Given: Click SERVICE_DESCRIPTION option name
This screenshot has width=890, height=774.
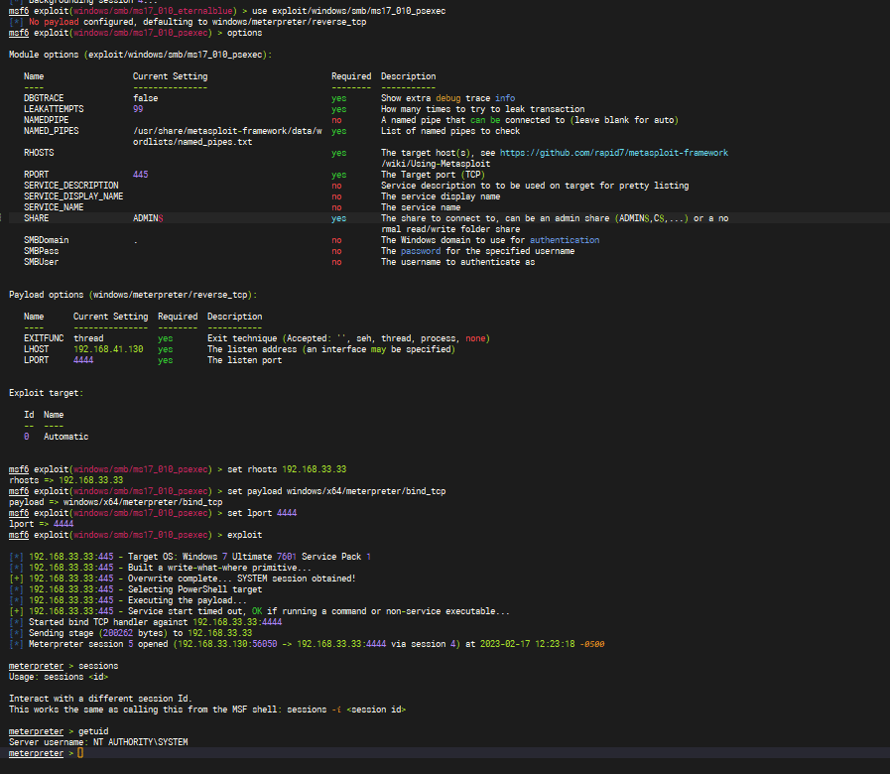Looking at the screenshot, I should (71, 186).
